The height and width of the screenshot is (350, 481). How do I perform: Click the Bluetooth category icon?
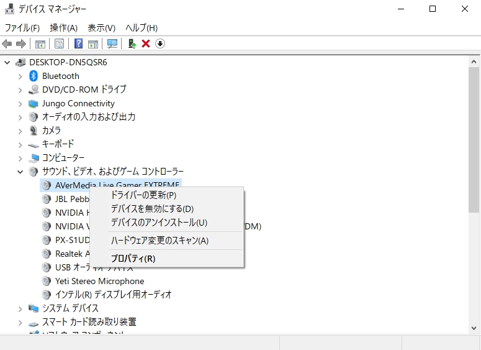[33, 76]
